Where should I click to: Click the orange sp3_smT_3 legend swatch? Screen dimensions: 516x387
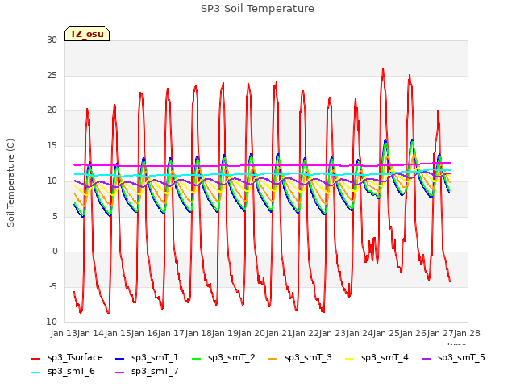tap(273, 358)
